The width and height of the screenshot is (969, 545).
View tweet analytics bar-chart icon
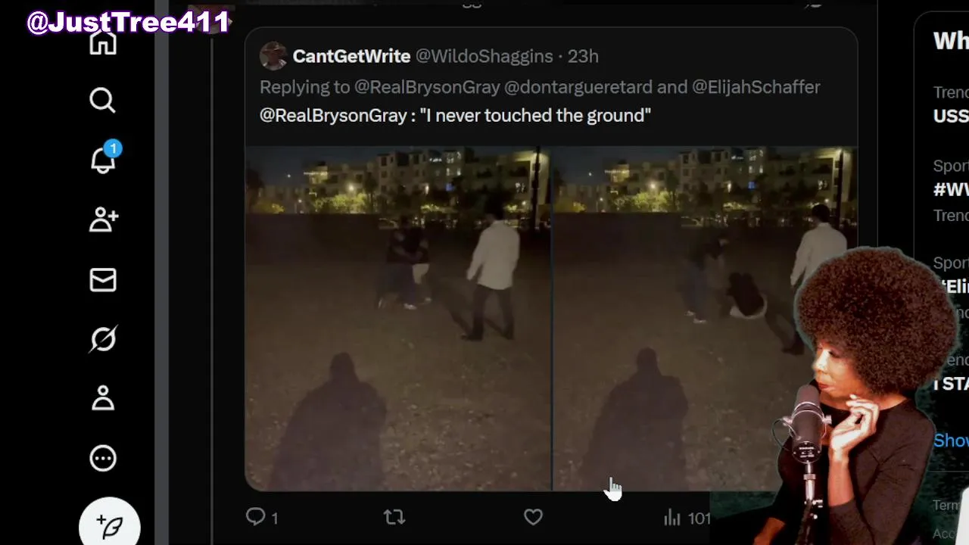point(672,518)
